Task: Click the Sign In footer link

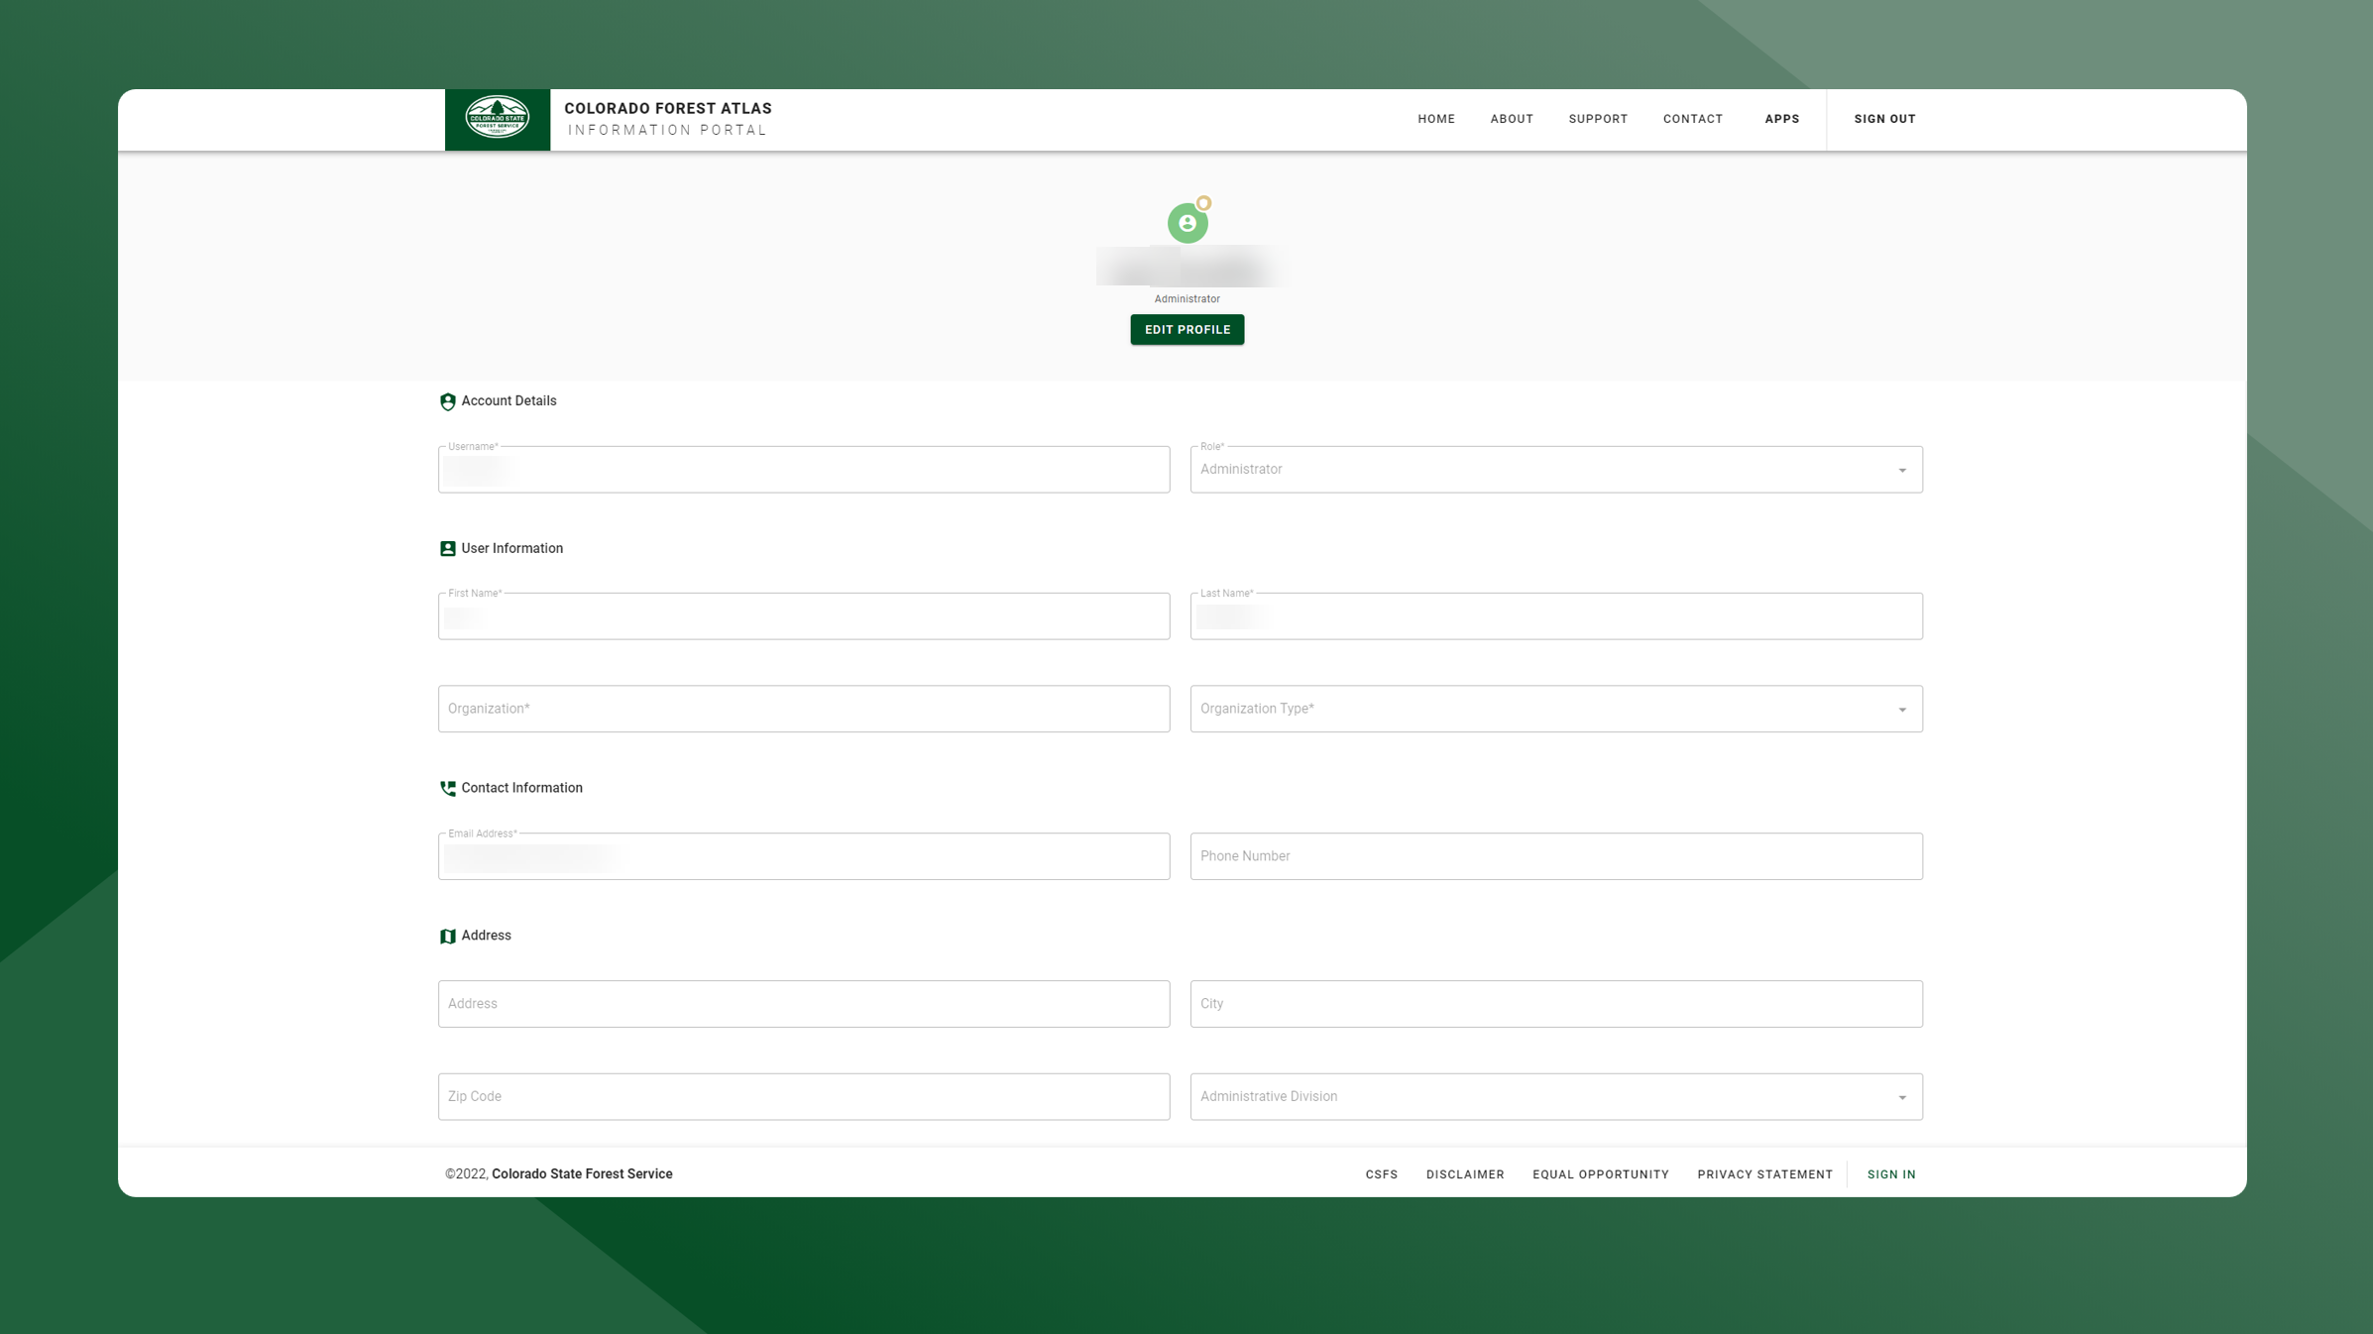Action: pyautogui.click(x=1891, y=1174)
